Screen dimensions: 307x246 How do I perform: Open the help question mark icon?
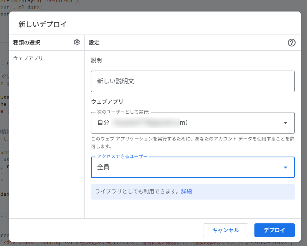(x=292, y=43)
